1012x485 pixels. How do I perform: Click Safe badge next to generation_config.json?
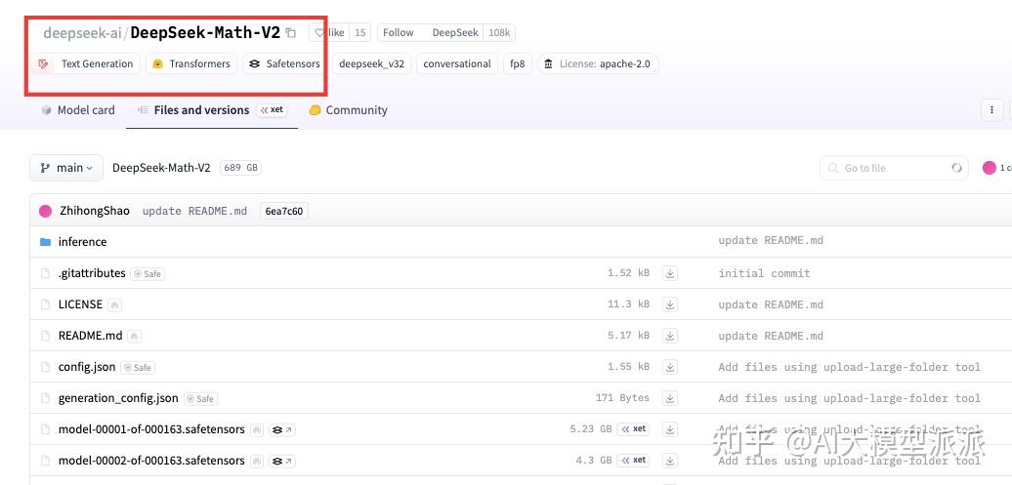[200, 398]
